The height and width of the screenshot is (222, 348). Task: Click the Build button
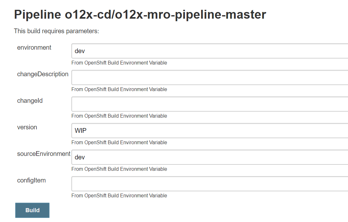coord(32,210)
